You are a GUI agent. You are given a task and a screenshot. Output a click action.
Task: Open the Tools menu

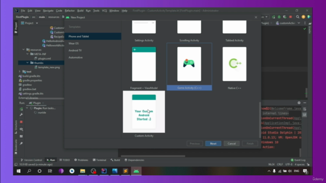click(96, 11)
